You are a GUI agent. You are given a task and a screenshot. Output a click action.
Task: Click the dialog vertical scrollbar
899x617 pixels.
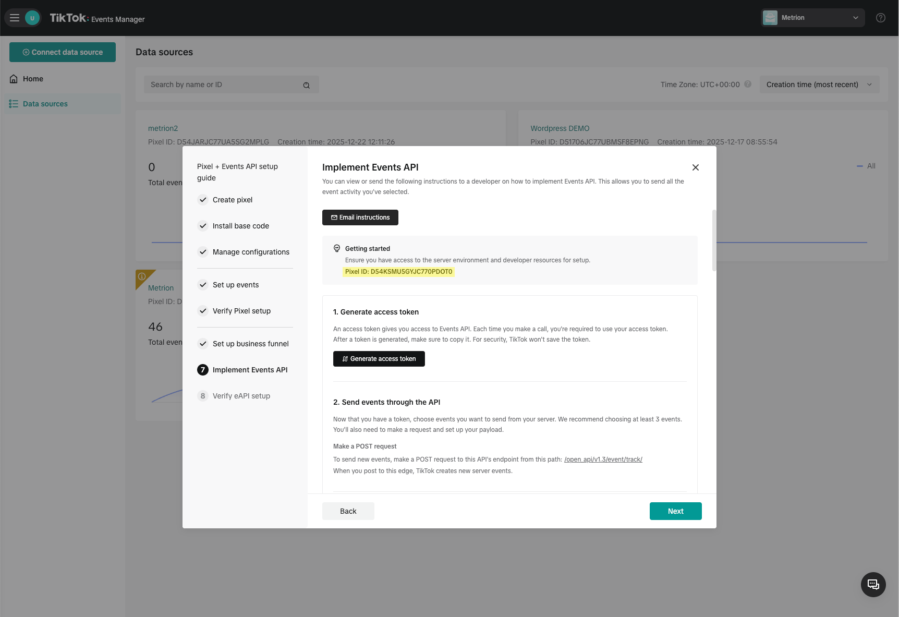[x=714, y=240]
